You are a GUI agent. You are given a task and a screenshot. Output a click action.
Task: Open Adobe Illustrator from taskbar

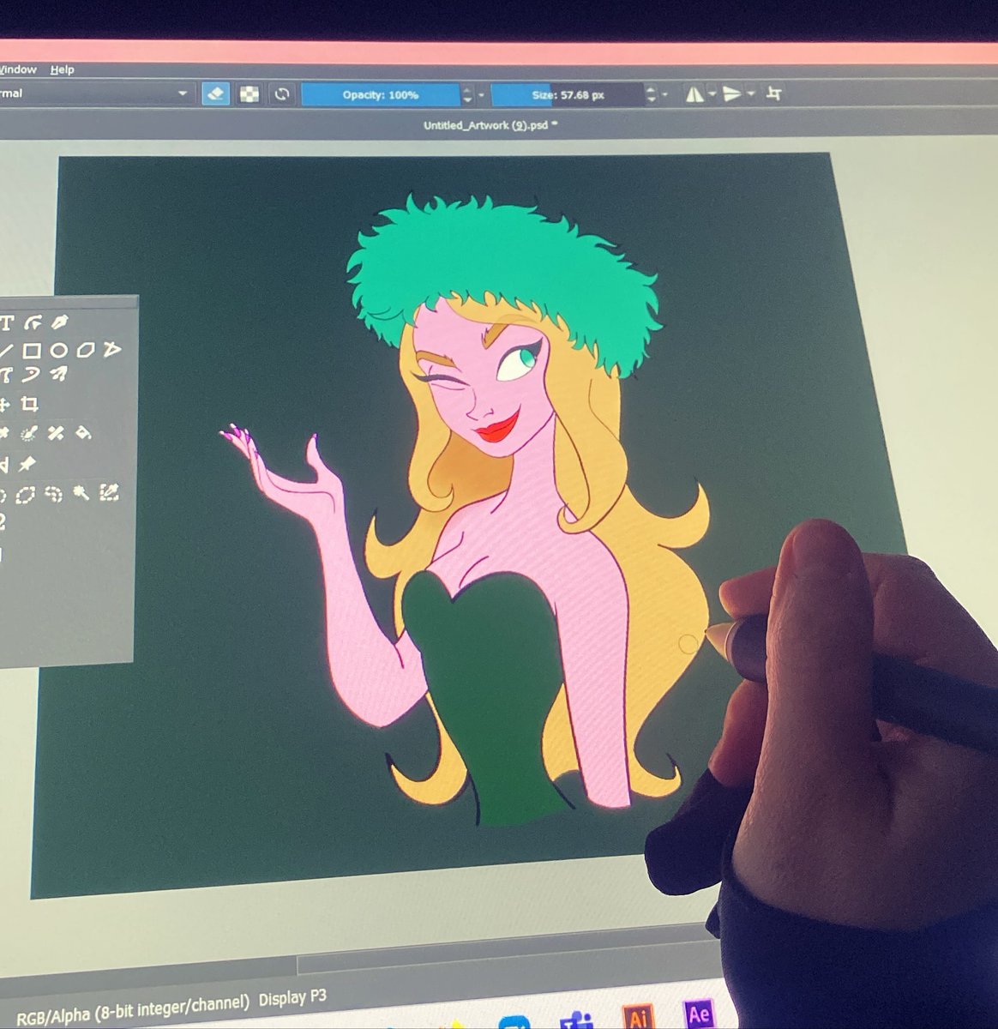(639, 1015)
